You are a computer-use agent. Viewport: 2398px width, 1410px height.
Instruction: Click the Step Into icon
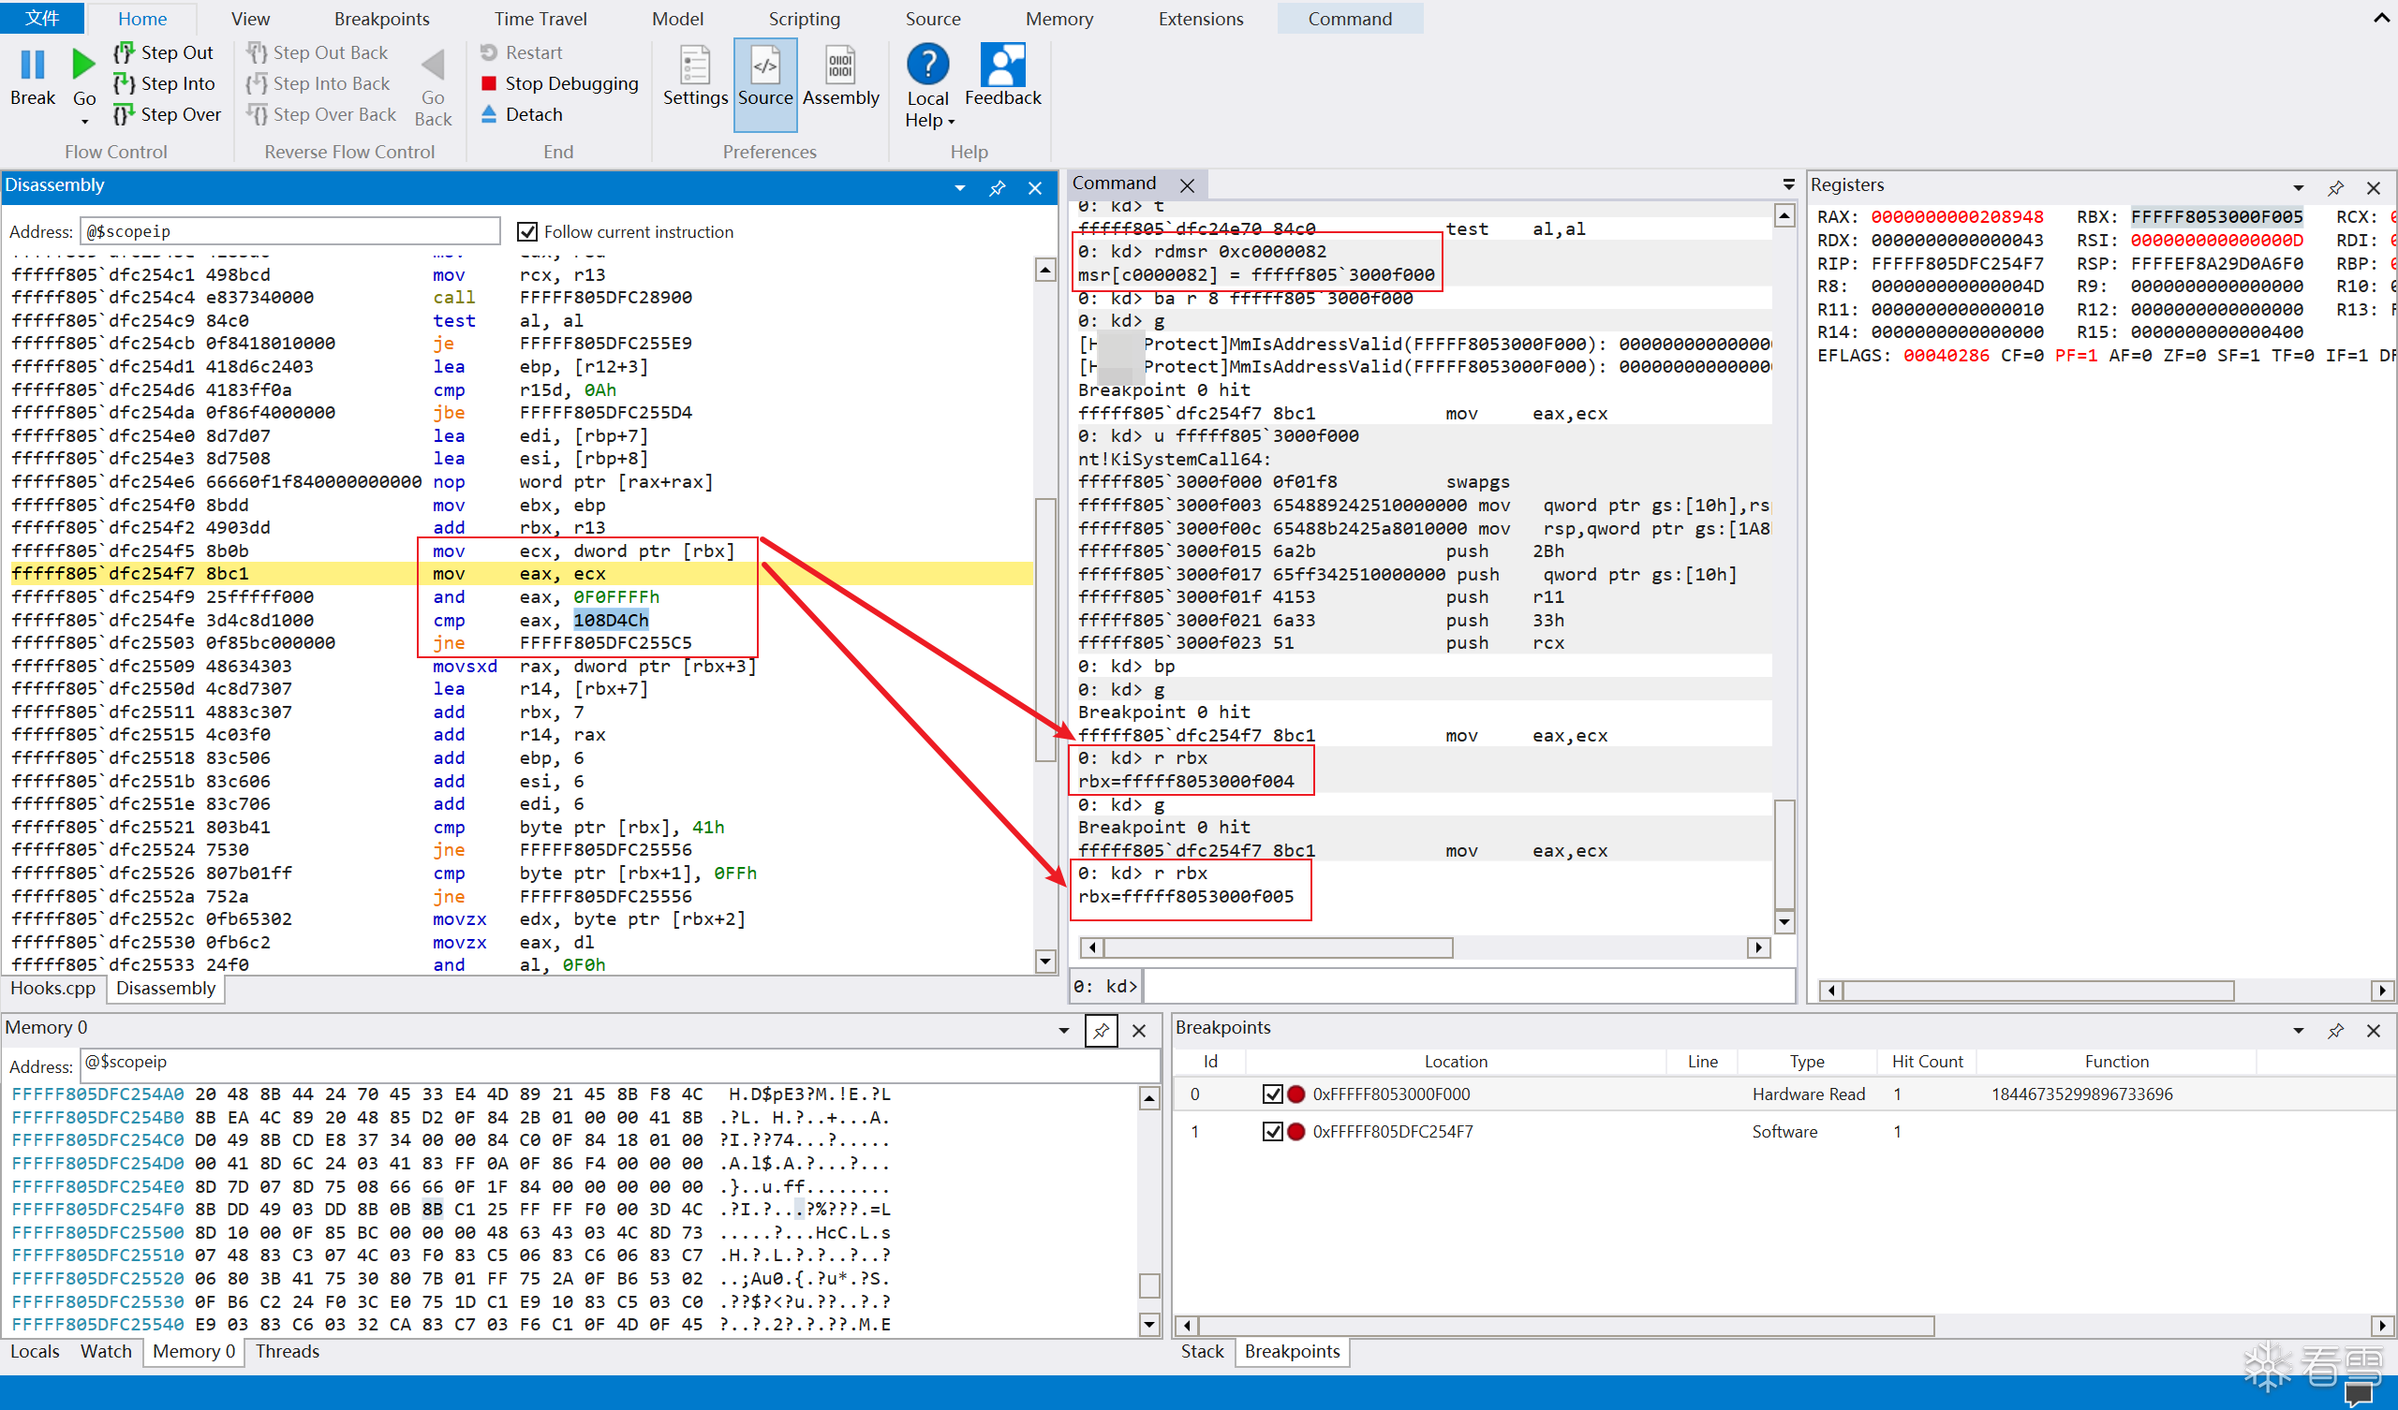[124, 83]
